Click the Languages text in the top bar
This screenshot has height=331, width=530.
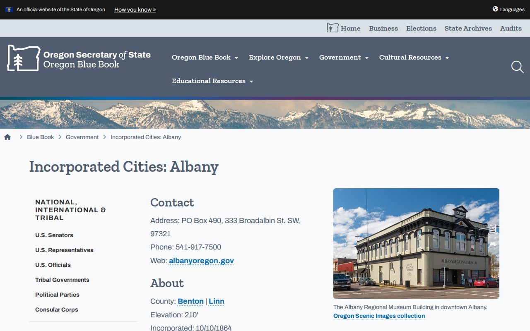[512, 10]
